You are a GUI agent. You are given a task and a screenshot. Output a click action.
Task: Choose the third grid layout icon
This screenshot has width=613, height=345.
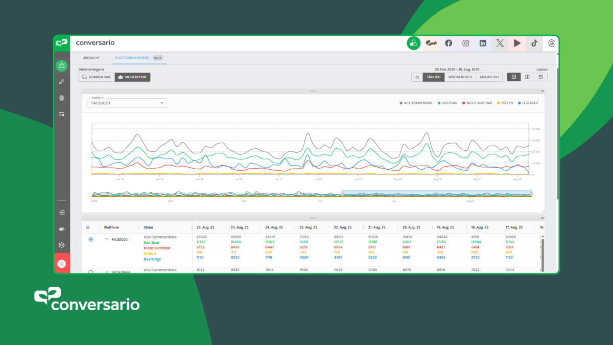click(x=540, y=77)
